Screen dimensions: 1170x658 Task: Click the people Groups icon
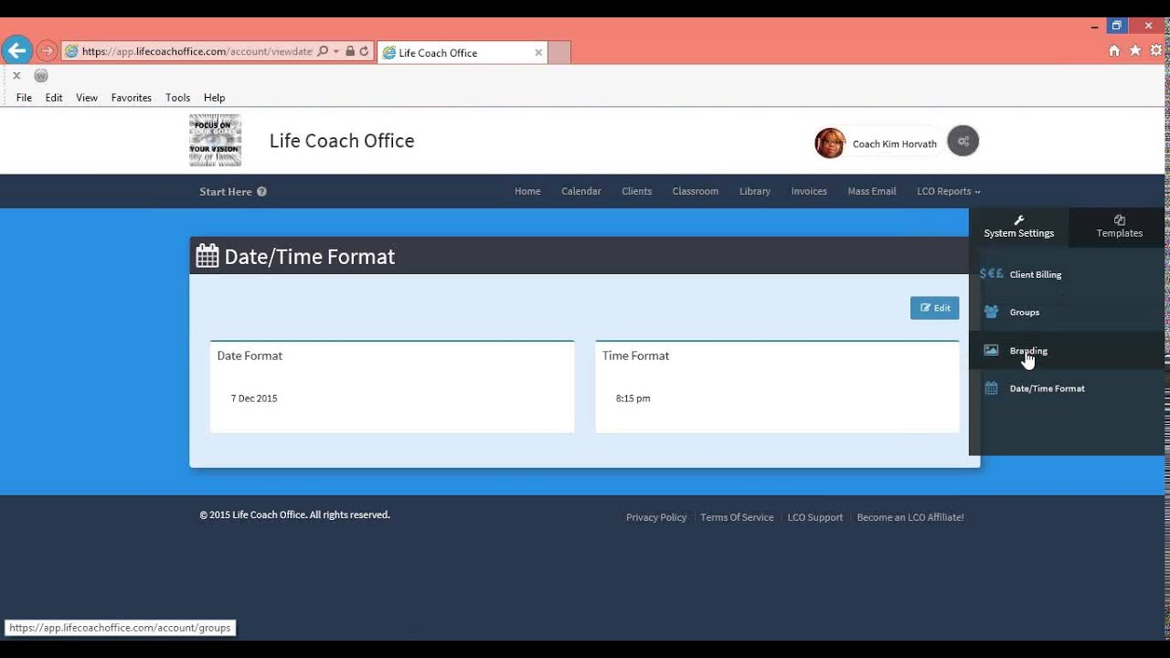coord(991,312)
